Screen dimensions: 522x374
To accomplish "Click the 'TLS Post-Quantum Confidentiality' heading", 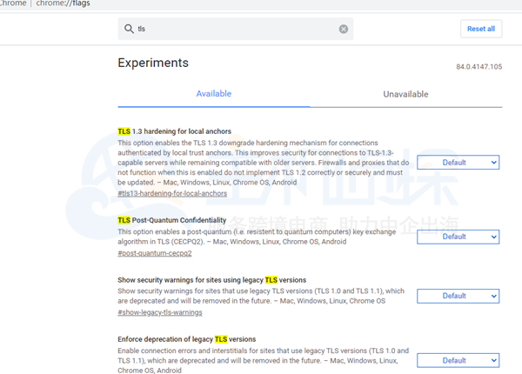I will (x=171, y=221).
